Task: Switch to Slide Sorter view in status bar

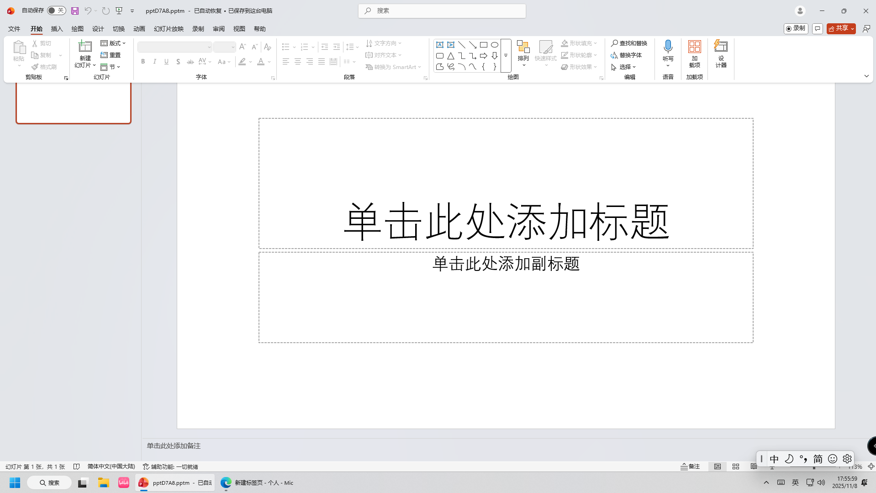Action: [735, 466]
